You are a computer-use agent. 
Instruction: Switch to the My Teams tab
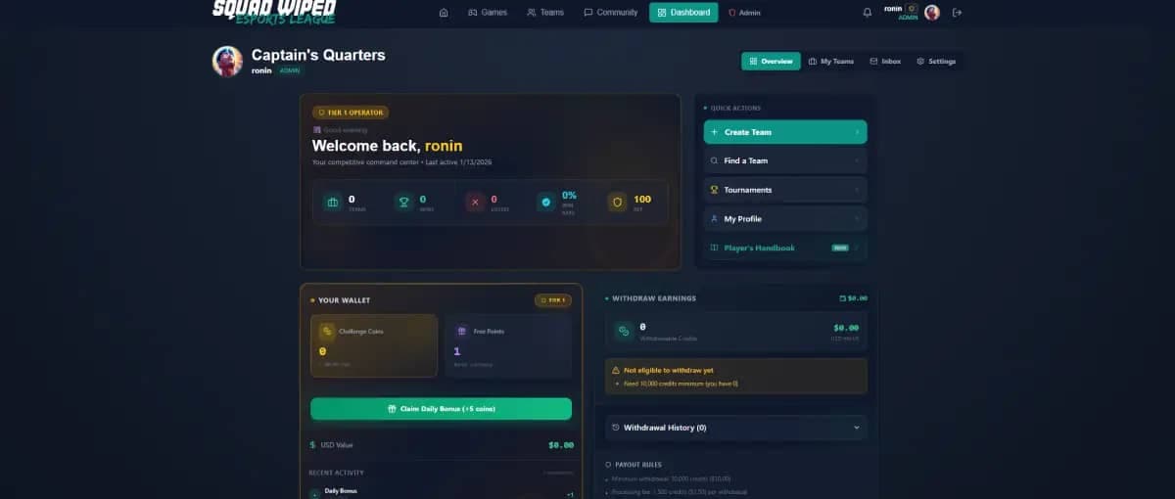tap(831, 62)
